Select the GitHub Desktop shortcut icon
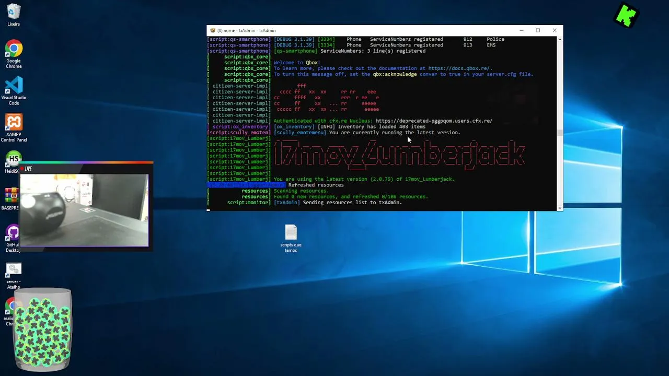 tap(13, 238)
